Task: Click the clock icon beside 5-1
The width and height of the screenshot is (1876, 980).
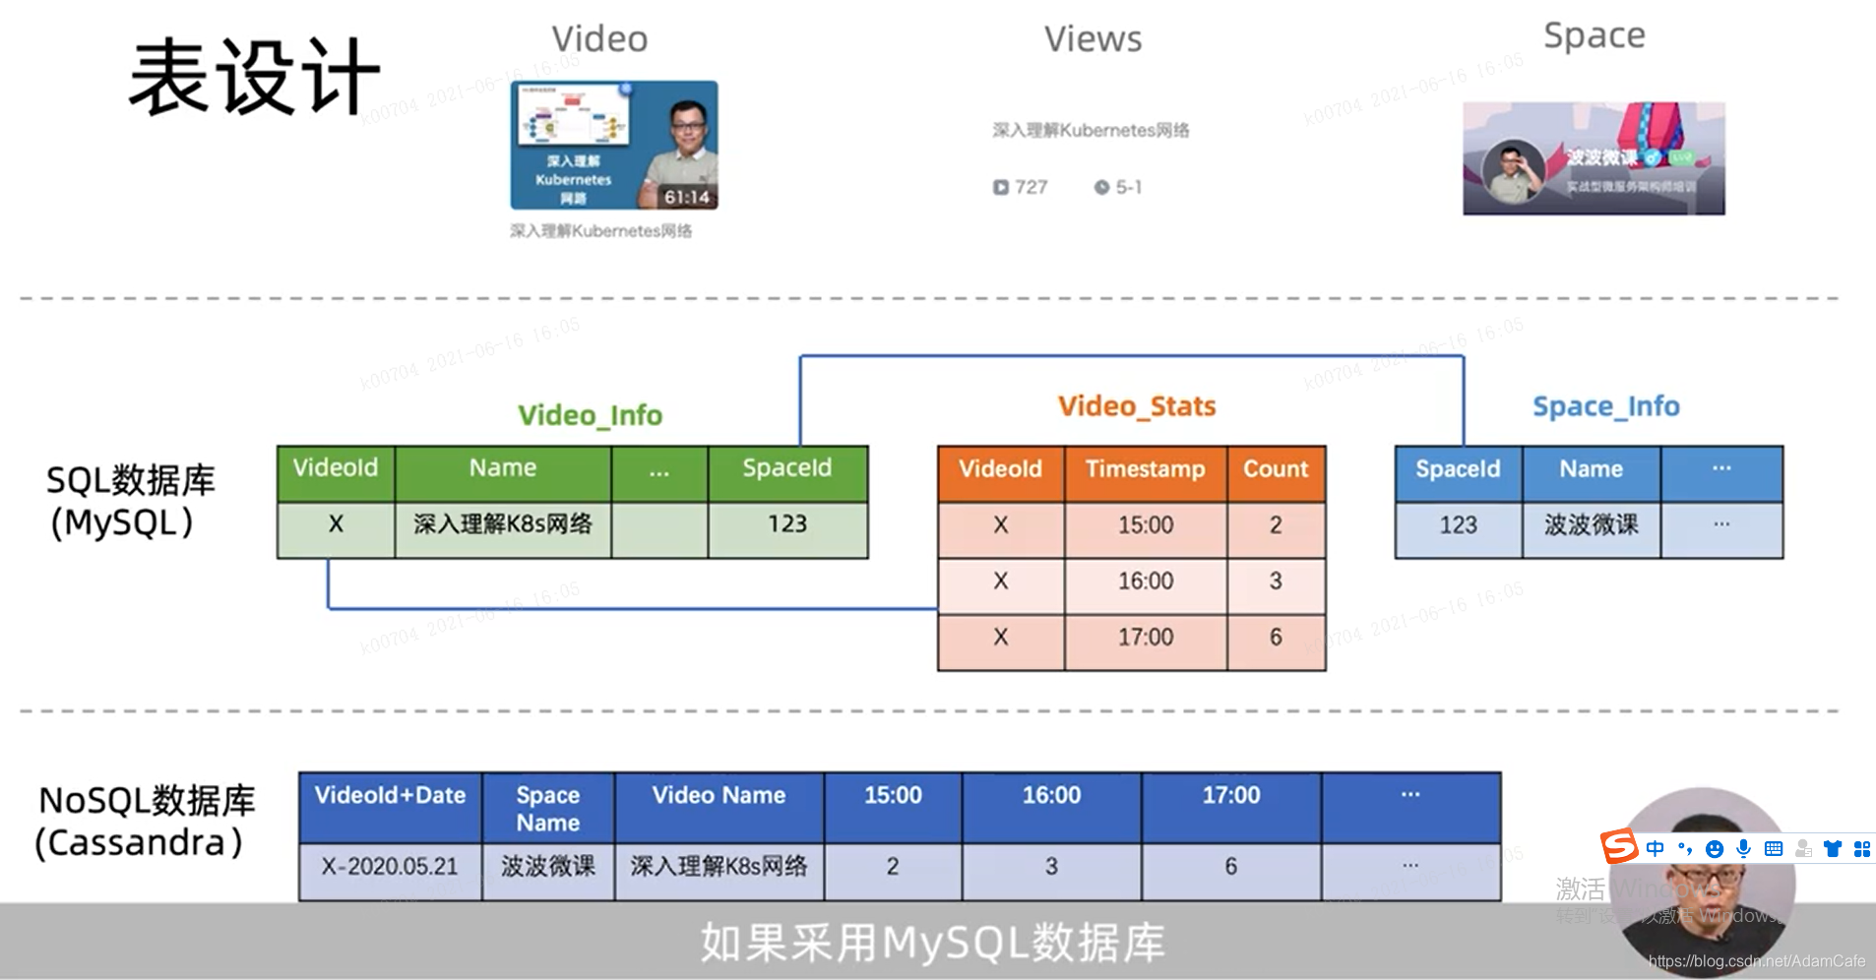Action: point(1101,187)
